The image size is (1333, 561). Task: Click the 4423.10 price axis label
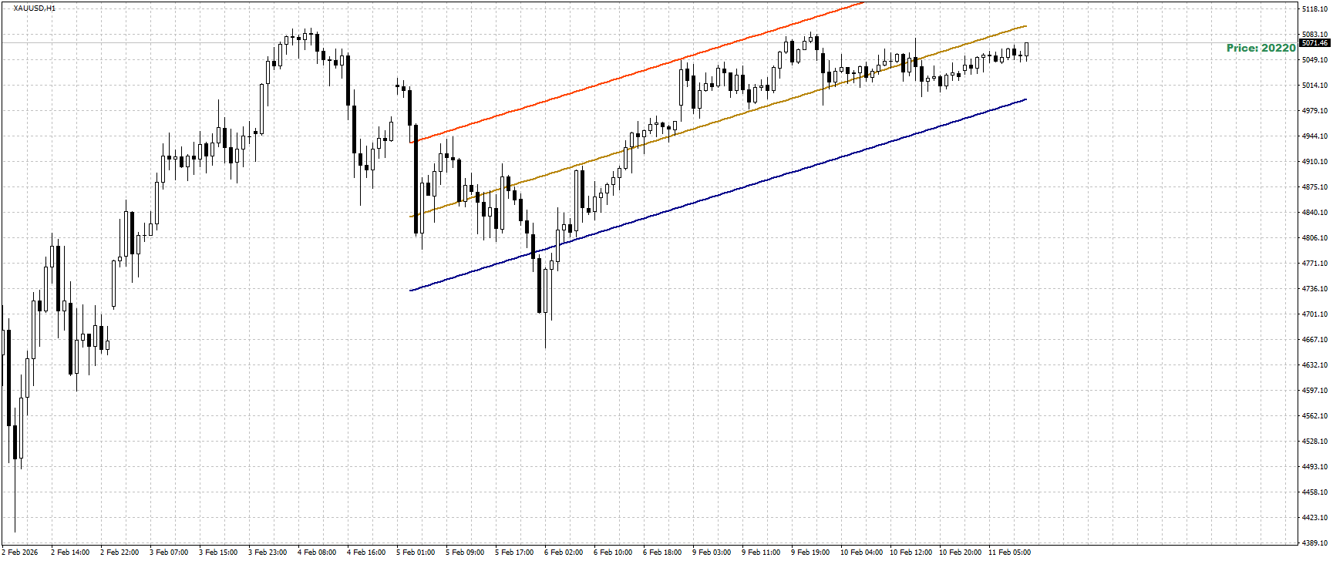(x=1314, y=518)
